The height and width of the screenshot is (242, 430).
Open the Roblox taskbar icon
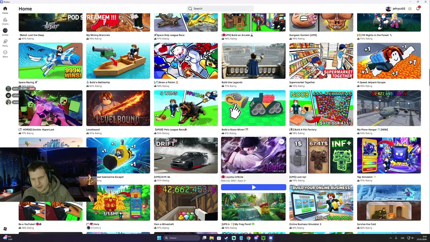click(271, 238)
